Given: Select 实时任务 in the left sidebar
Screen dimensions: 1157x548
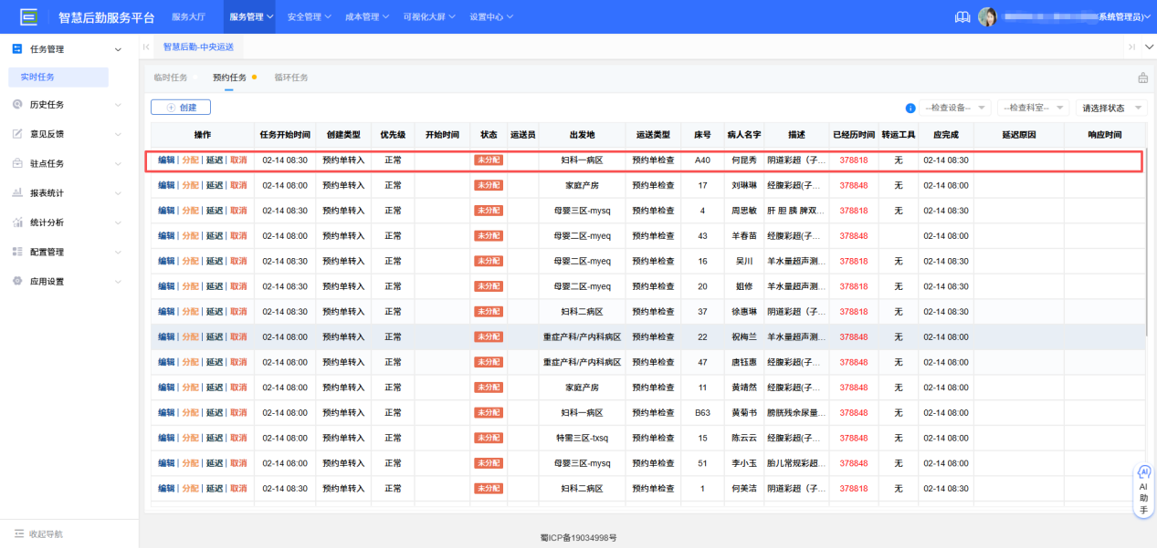Looking at the screenshot, I should [58, 77].
